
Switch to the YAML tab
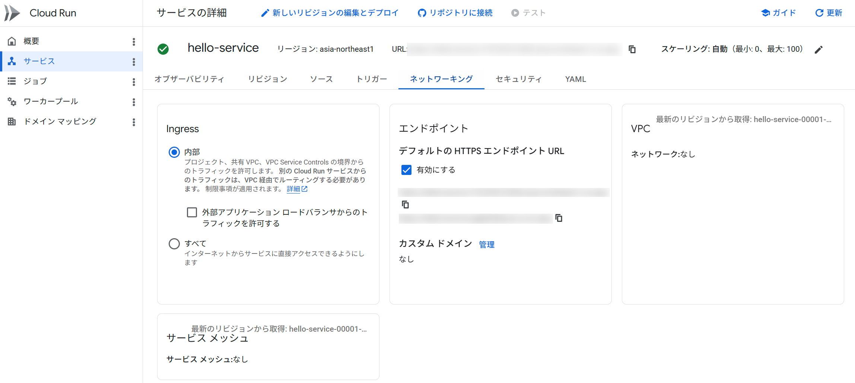click(x=575, y=79)
